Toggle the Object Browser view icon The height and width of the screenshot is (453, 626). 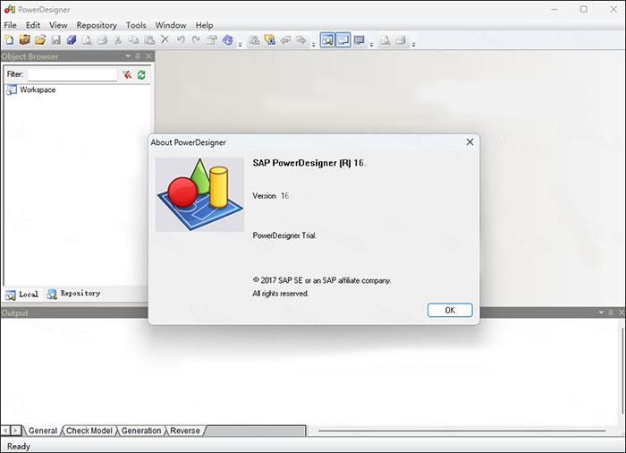327,40
